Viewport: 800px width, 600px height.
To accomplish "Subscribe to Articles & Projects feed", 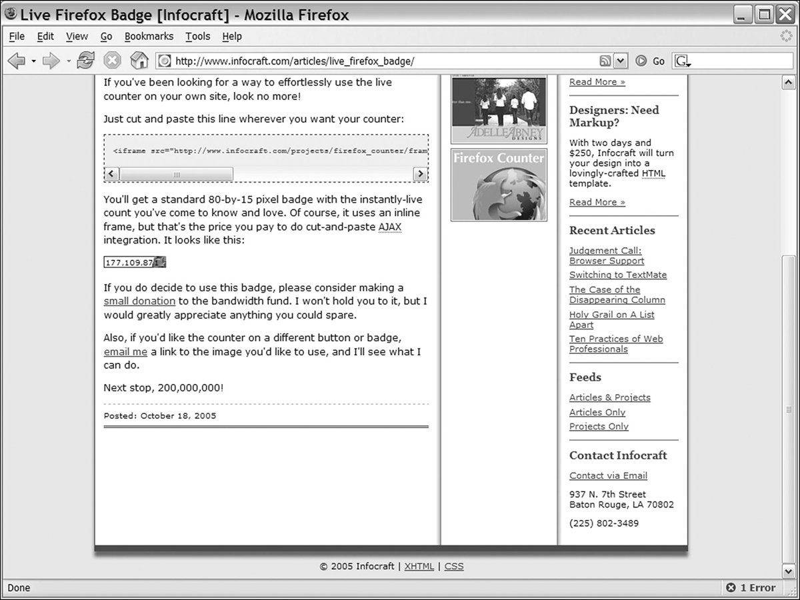I will coord(610,397).
